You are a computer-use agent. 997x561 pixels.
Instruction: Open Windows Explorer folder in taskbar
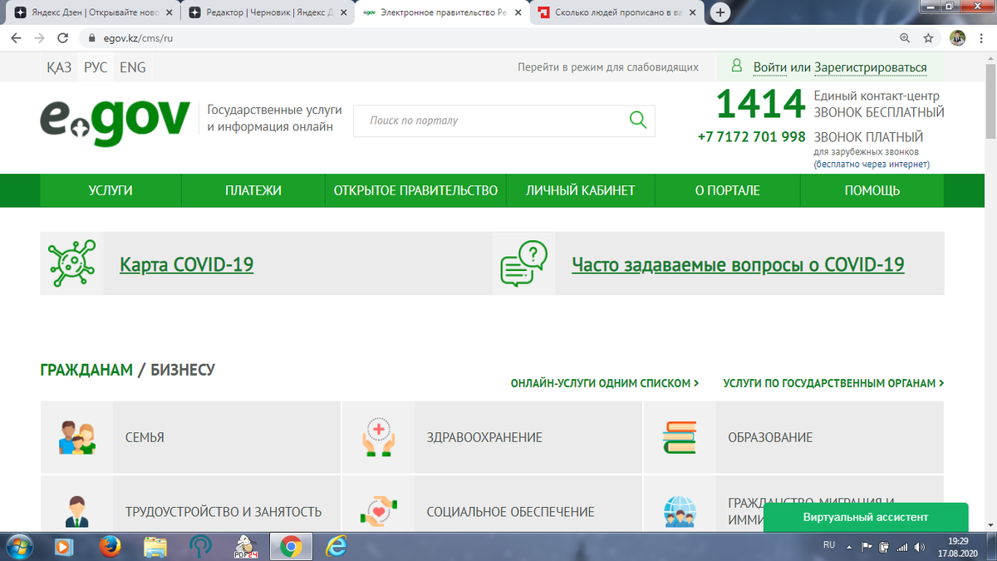155,547
